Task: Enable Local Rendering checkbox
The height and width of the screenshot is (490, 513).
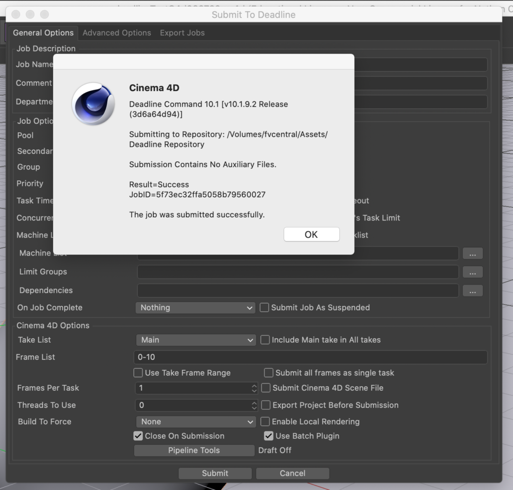Action: pos(265,421)
